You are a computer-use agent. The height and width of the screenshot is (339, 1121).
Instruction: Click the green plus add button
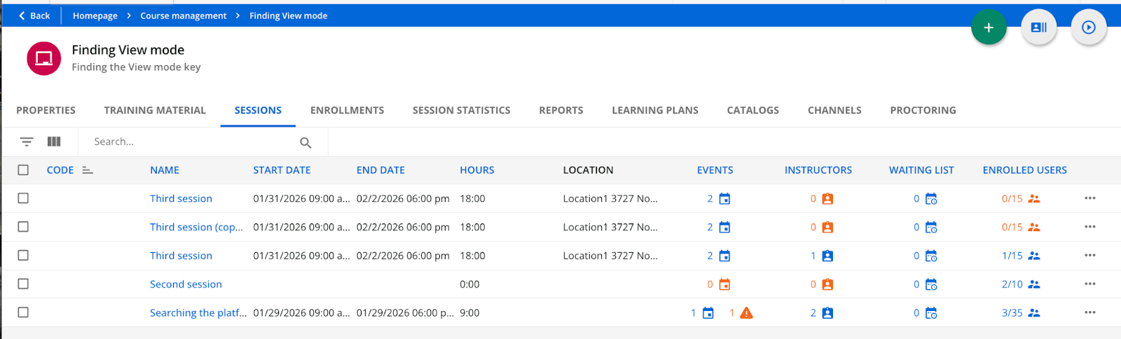(x=989, y=27)
